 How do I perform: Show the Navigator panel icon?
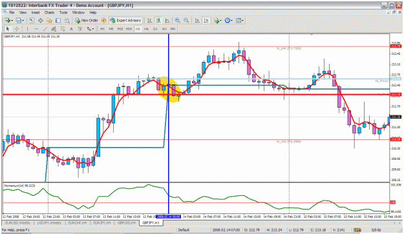click(49, 21)
